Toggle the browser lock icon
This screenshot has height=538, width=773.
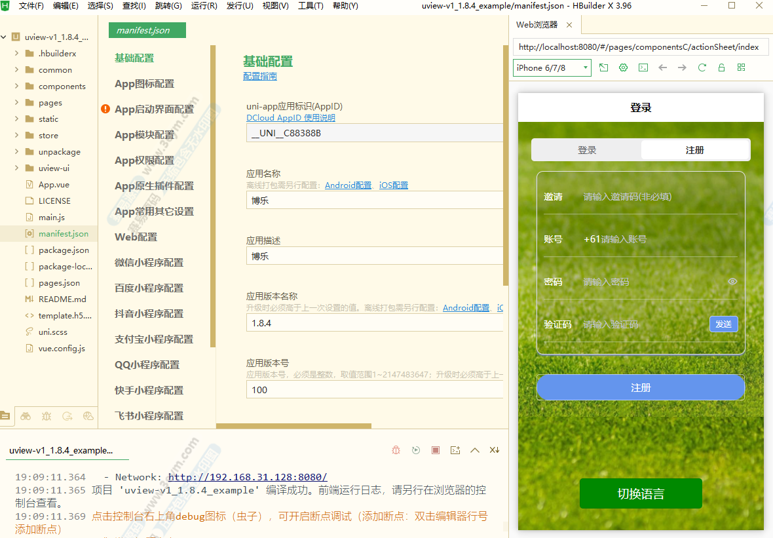[x=722, y=67]
